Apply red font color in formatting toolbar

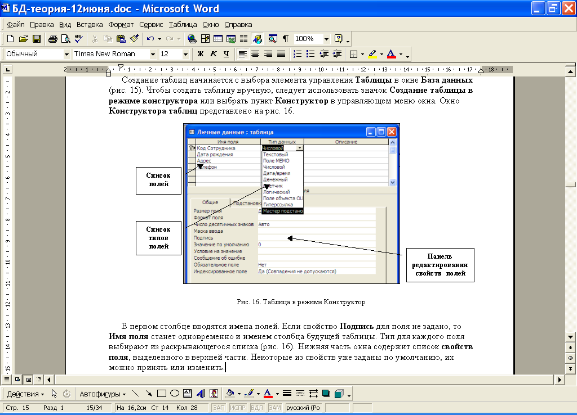click(392, 54)
